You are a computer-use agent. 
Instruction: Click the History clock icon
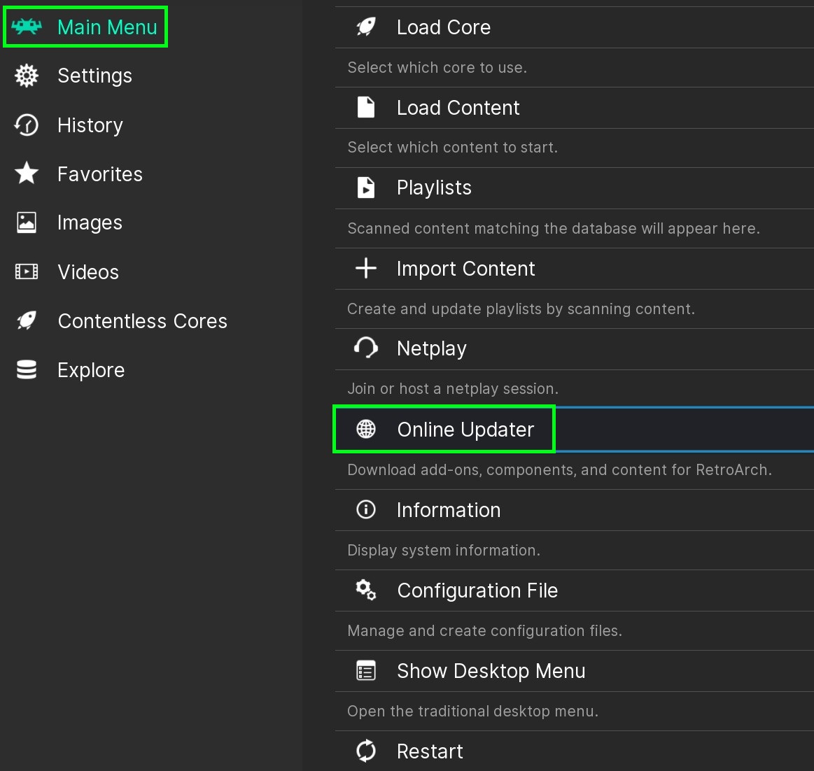[27, 125]
